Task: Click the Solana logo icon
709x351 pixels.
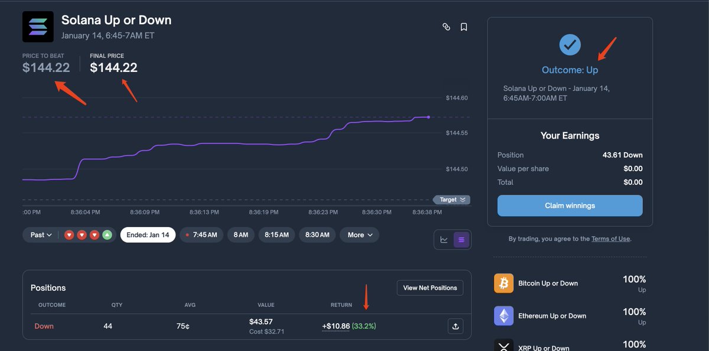Action: tap(38, 27)
